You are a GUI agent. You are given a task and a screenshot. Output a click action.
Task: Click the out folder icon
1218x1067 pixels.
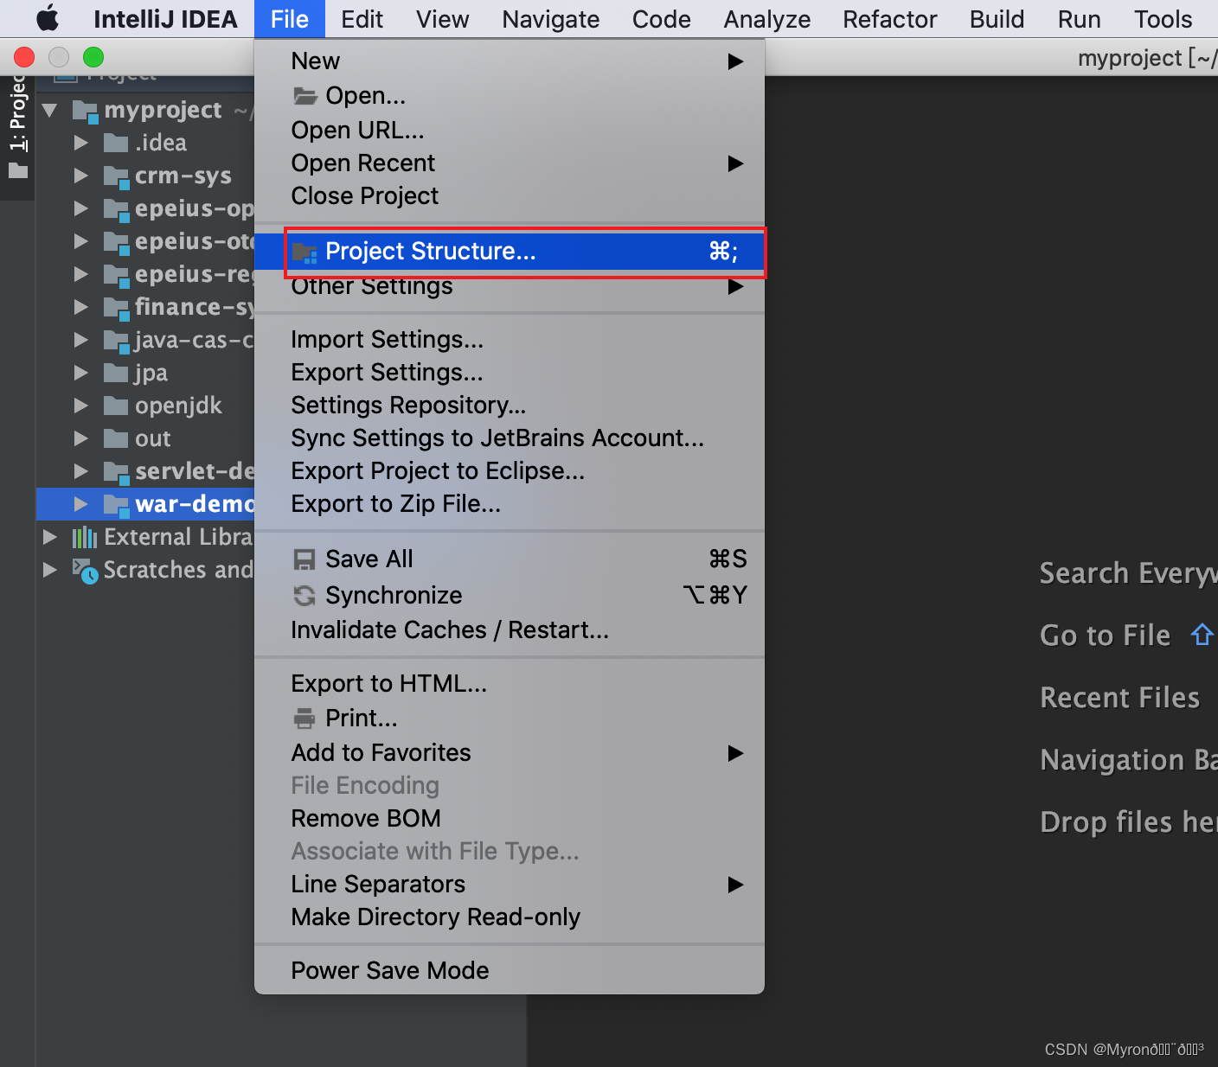(116, 439)
